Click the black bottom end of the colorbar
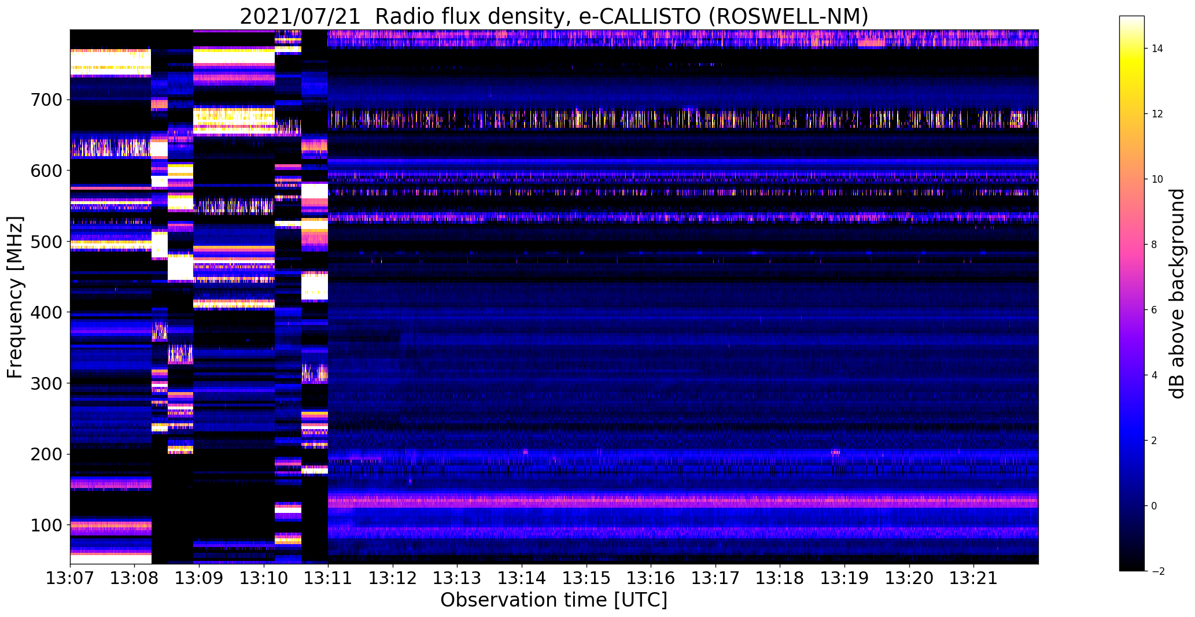The image size is (1195, 617). pos(1132,565)
